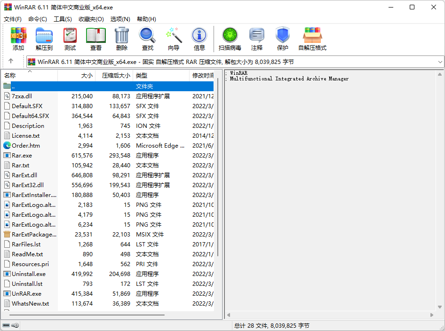
Task: Launch the 向导 (Wizard) wand icon
Action: tap(174, 36)
